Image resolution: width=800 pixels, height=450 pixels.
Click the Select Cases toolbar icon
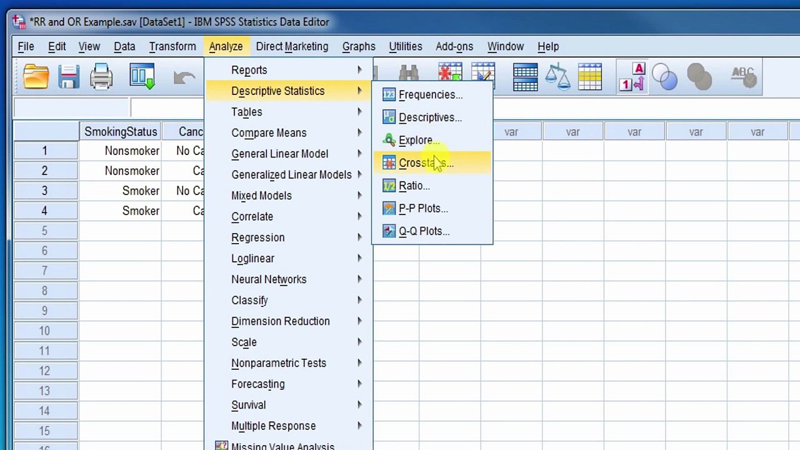pos(590,77)
